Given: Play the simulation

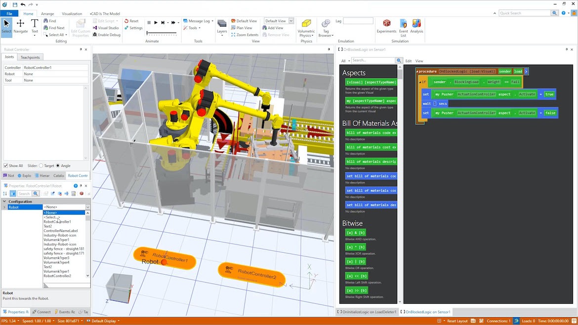Looking at the screenshot, I should pos(156,23).
